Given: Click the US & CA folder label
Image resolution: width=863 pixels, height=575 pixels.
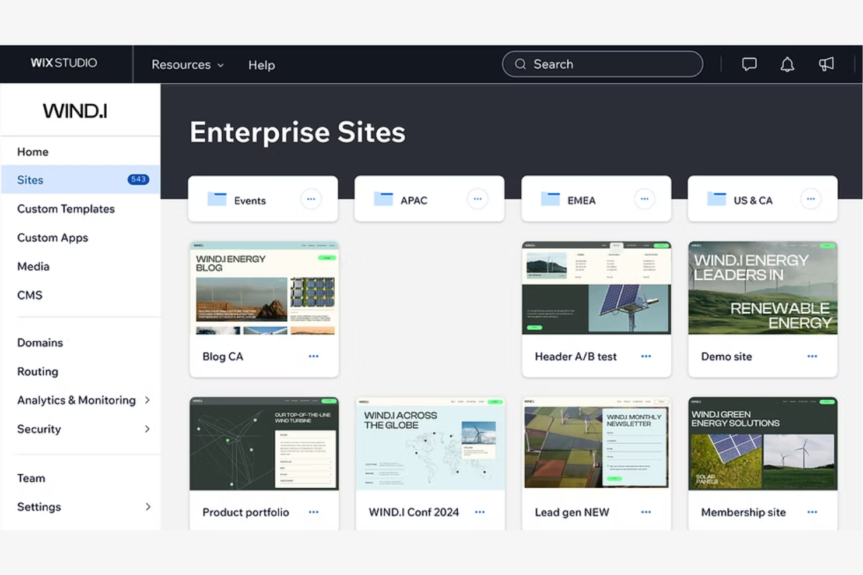Looking at the screenshot, I should [753, 200].
